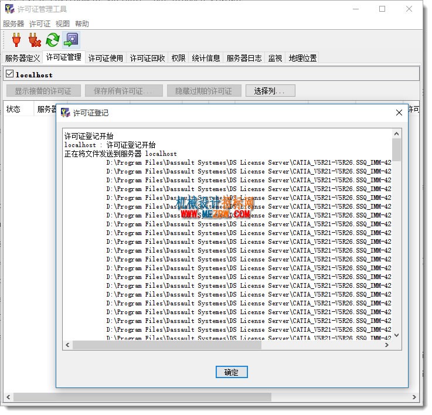
Task: Switch to the 统计信息 tab
Action: tap(206, 59)
